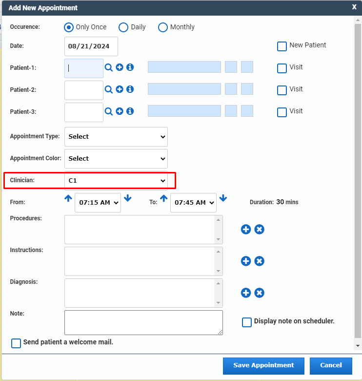The image size is (362, 381).
Task: Remove a procedure with the Procedures X icon
Action: 260,230
